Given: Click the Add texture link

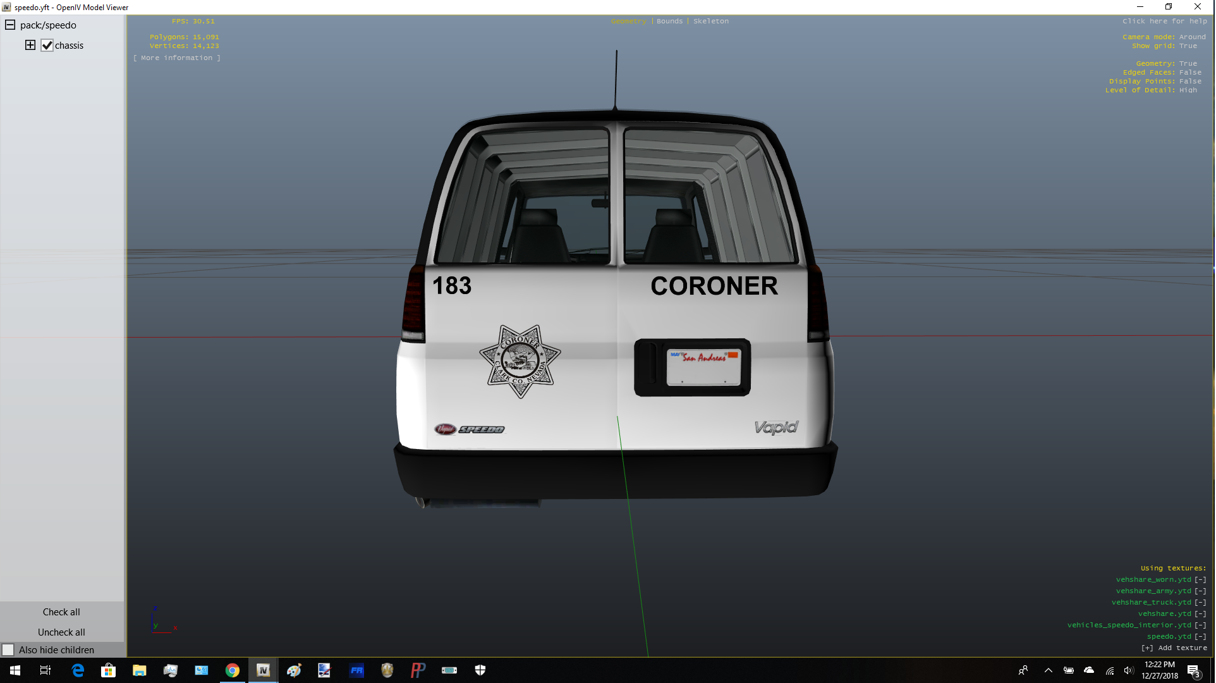Looking at the screenshot, I should (1174, 648).
